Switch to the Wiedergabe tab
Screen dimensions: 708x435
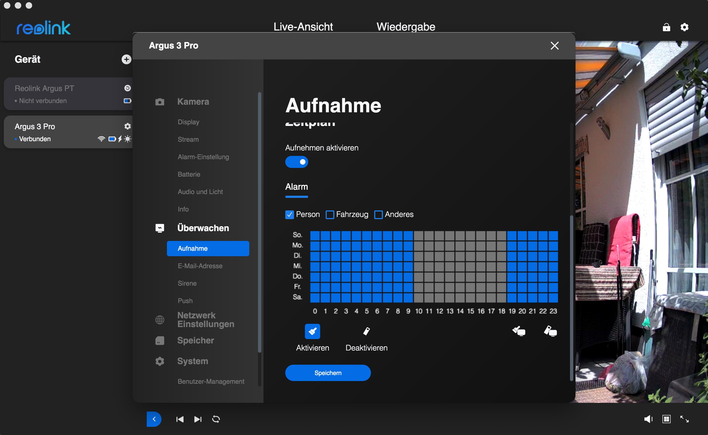[x=406, y=27]
